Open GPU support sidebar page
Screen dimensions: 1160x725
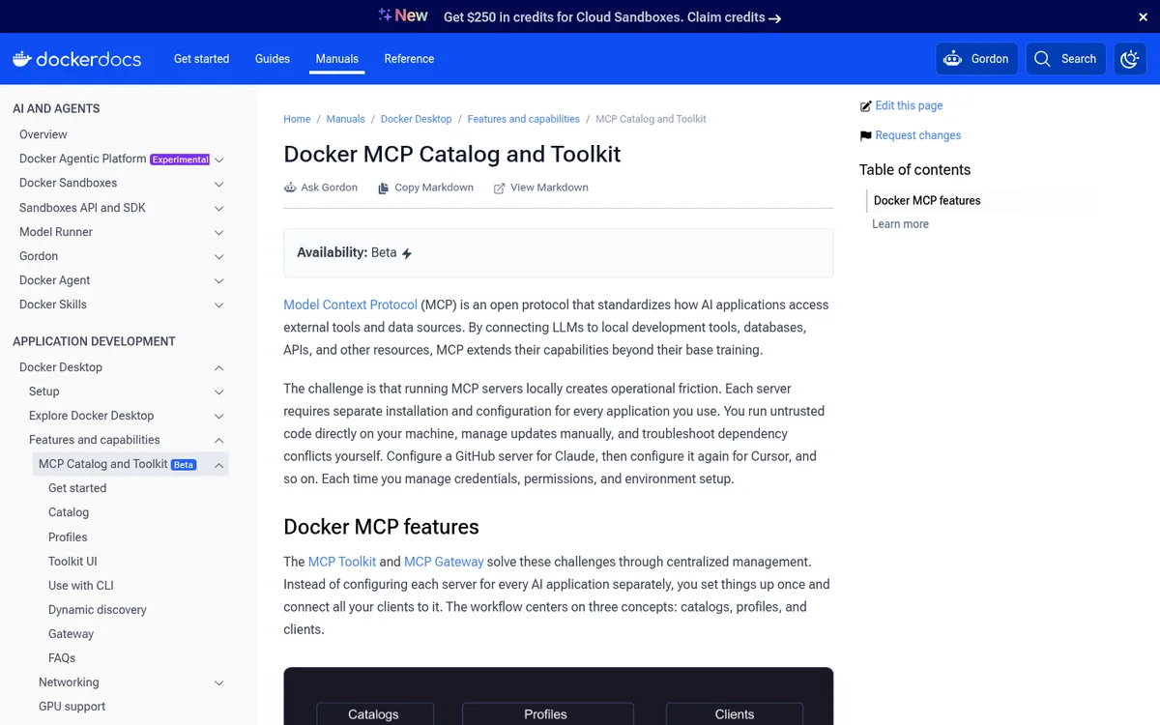coord(72,707)
